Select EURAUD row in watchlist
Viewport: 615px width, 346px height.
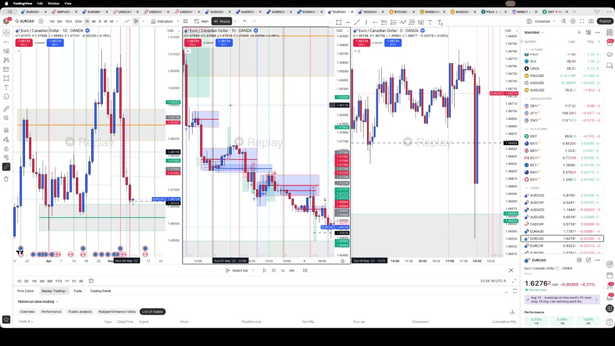[561, 231]
